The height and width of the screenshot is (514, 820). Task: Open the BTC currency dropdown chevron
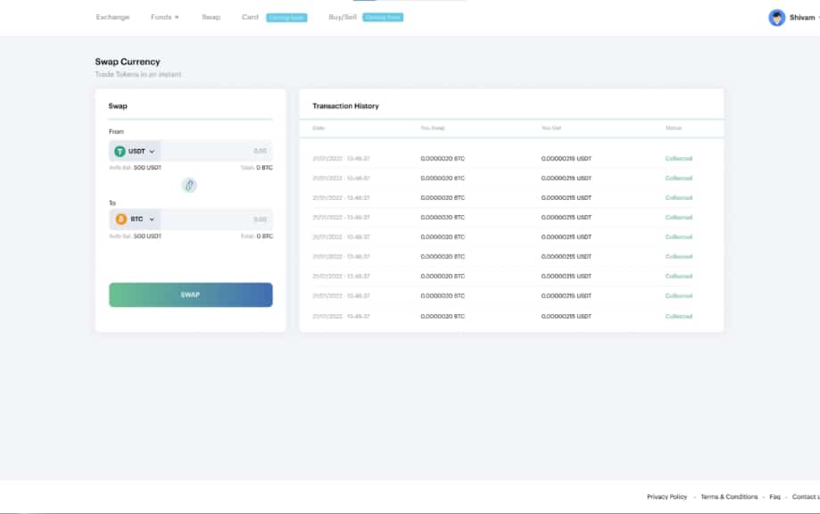click(152, 220)
